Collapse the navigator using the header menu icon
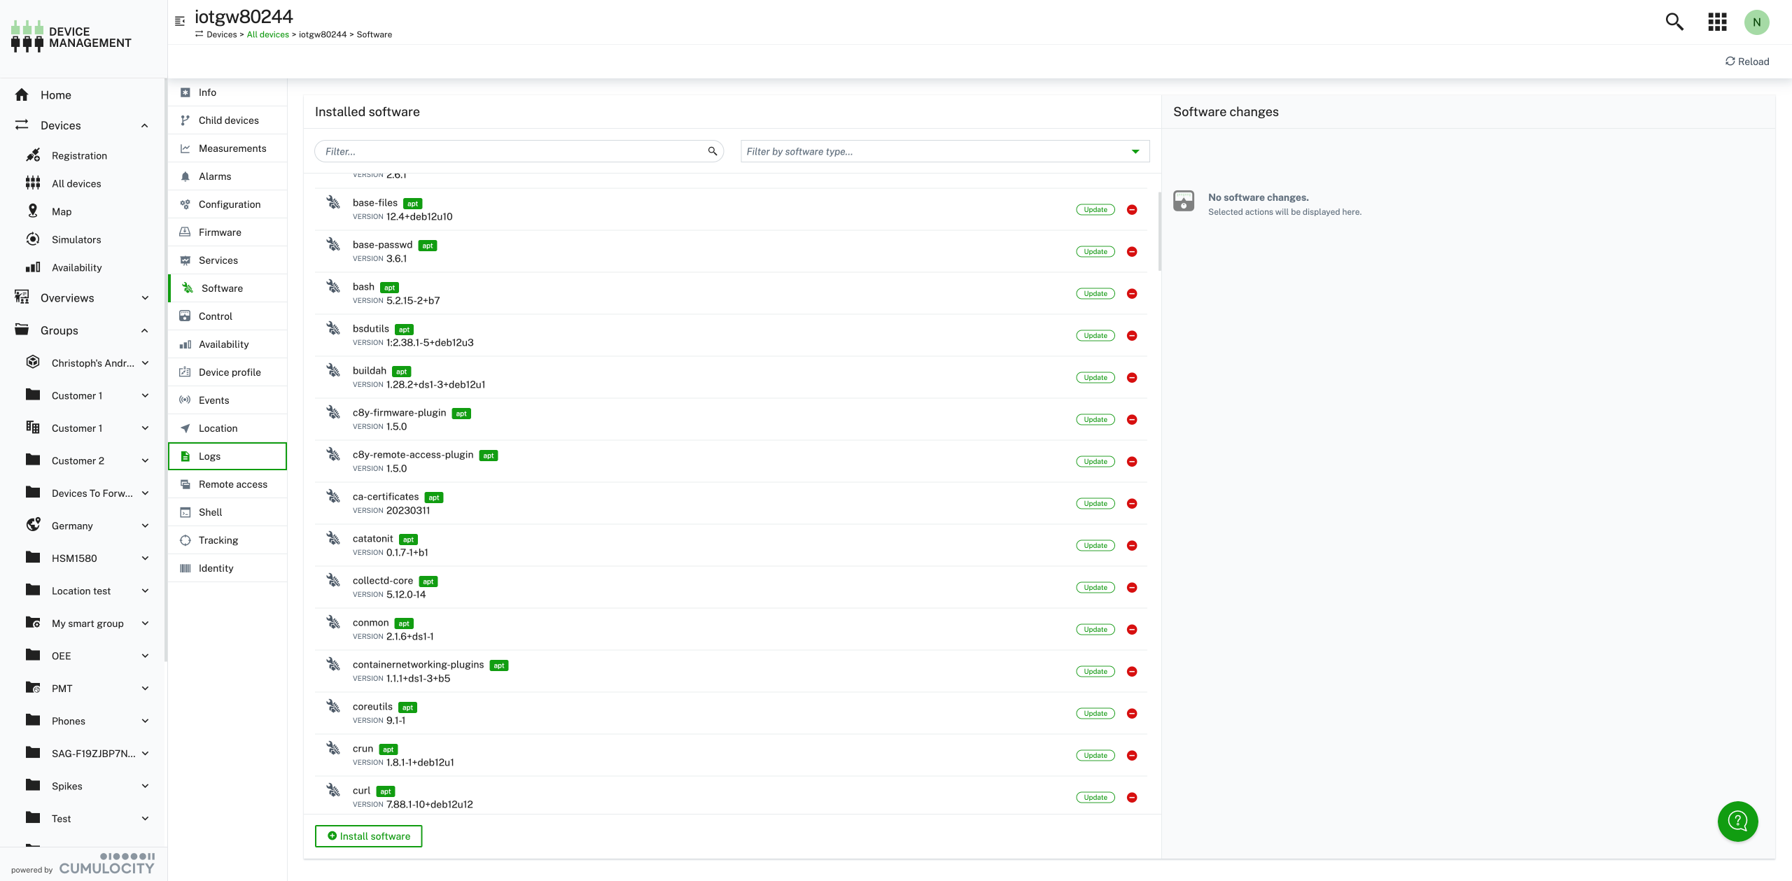 pyautogui.click(x=180, y=21)
